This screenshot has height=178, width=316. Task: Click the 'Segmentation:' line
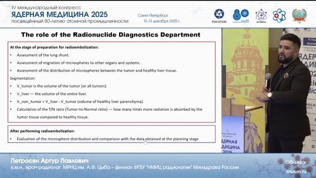[x=23, y=78]
